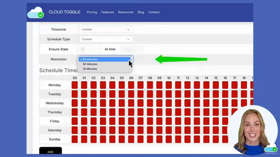Screen dimensions: 280x157
Task: Toggle the Ensure State checkbox
Action: click(x=83, y=49)
